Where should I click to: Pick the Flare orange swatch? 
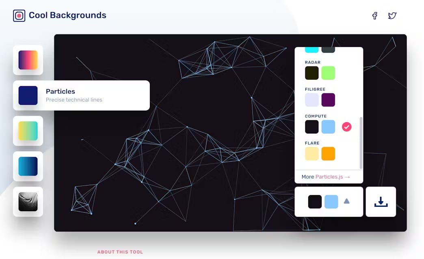[x=328, y=154]
